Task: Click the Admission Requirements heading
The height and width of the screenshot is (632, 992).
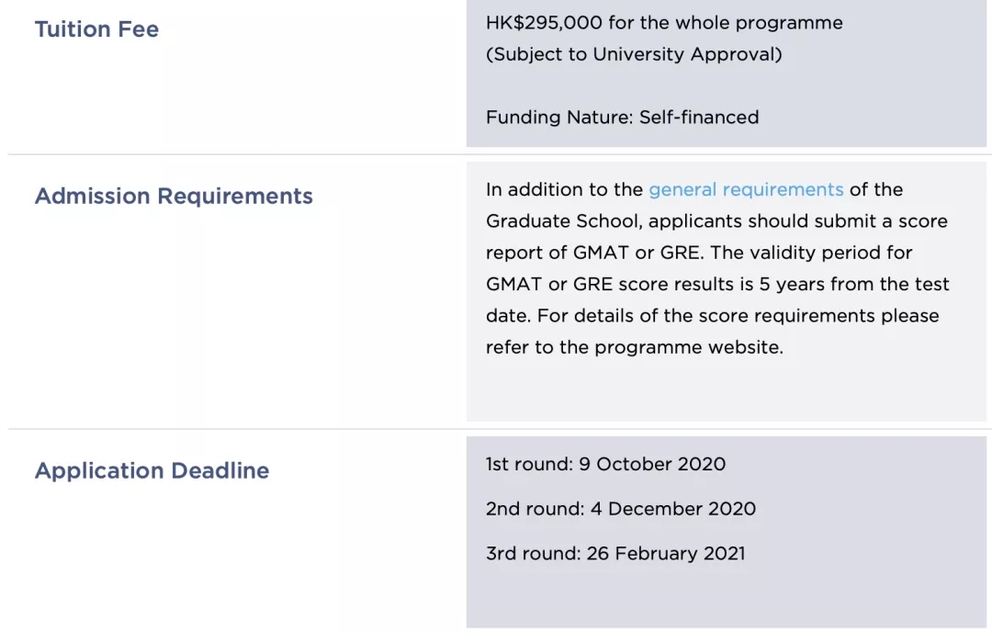Action: [x=174, y=197]
